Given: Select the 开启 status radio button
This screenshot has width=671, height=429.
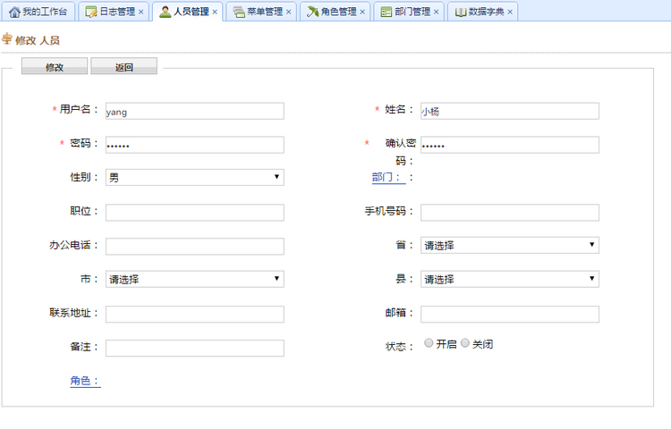Looking at the screenshot, I should click(x=429, y=343).
